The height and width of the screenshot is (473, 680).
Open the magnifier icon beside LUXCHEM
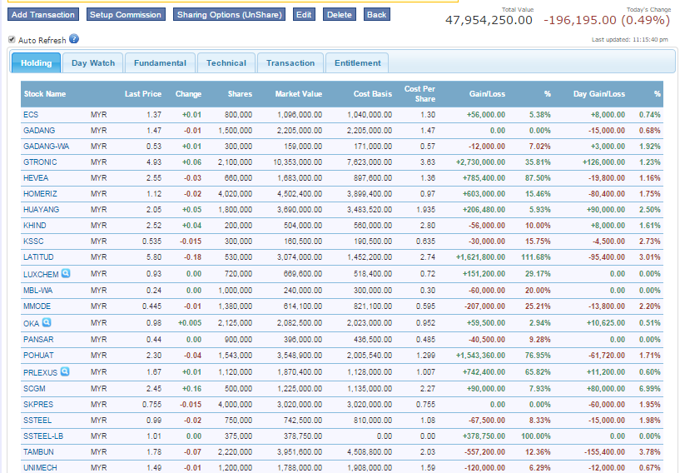point(66,273)
